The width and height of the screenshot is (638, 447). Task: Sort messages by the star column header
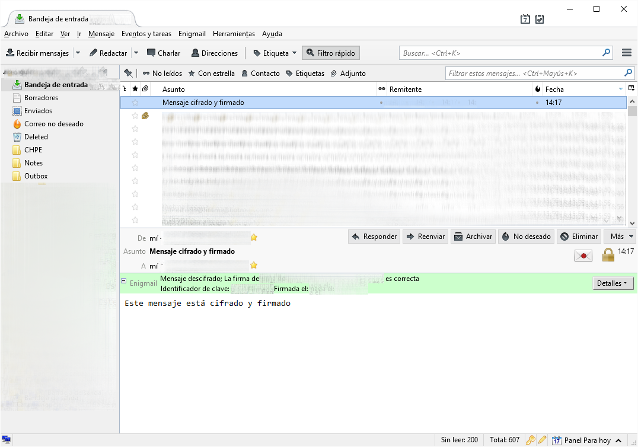135,89
